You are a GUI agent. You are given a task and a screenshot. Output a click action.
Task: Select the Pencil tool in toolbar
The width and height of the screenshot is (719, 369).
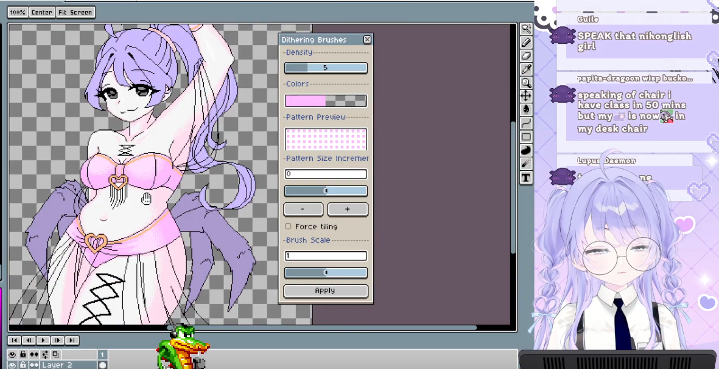coord(526,43)
